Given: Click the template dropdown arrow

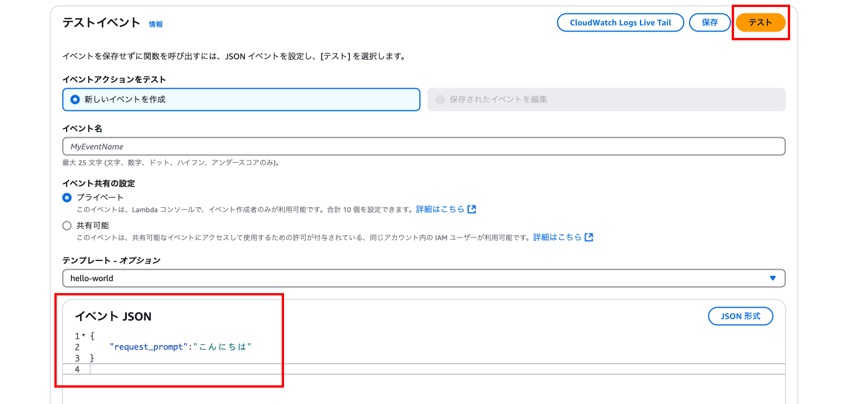Looking at the screenshot, I should 773,278.
